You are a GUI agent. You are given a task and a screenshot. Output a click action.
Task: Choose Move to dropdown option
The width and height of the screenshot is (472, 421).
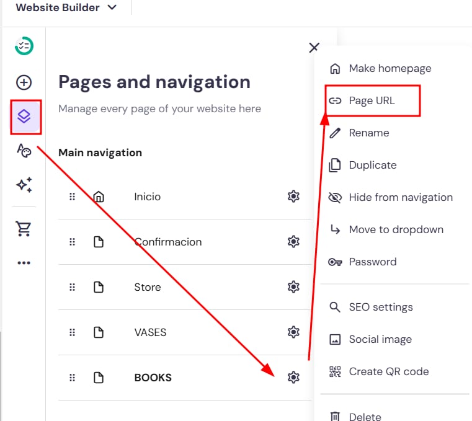[386, 229]
